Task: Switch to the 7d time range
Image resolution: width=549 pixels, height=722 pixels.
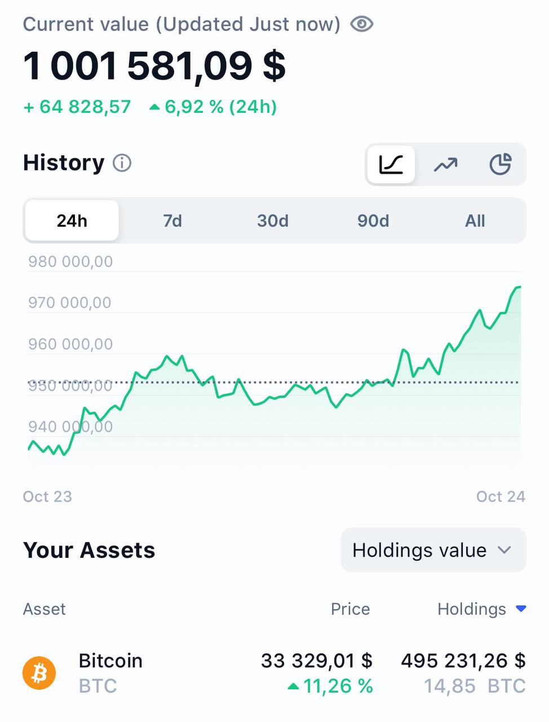Action: click(172, 221)
